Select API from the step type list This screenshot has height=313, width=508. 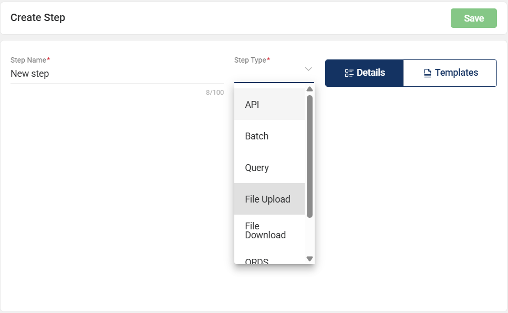[x=269, y=104]
